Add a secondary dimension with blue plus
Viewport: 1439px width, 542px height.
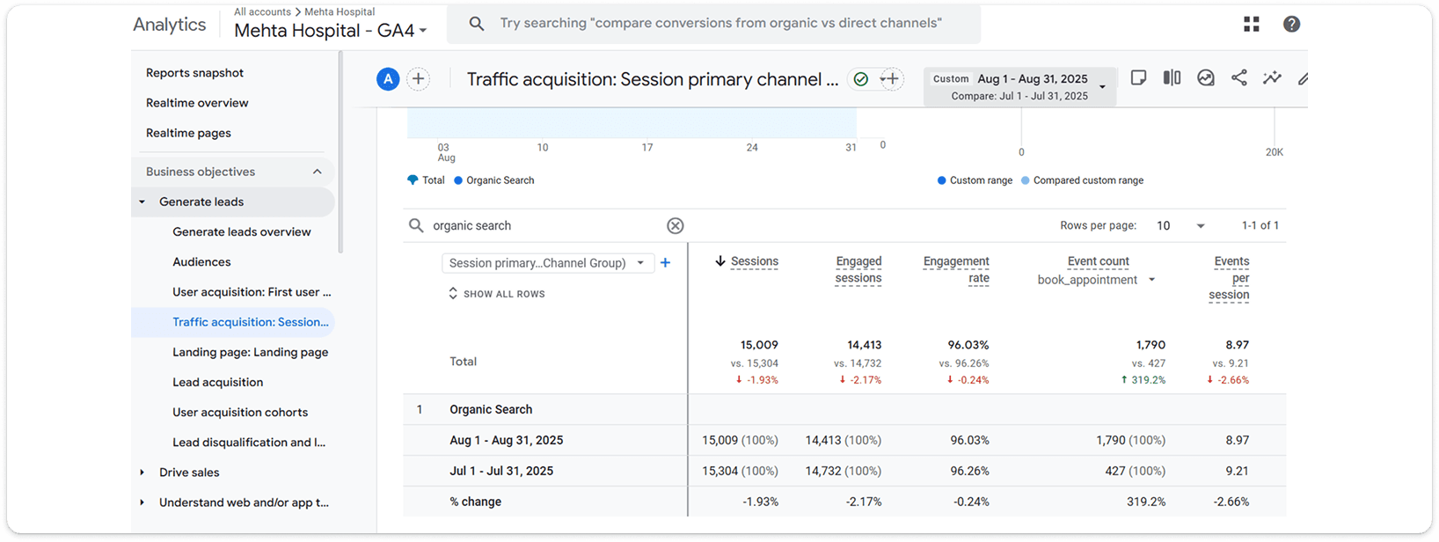tap(666, 263)
